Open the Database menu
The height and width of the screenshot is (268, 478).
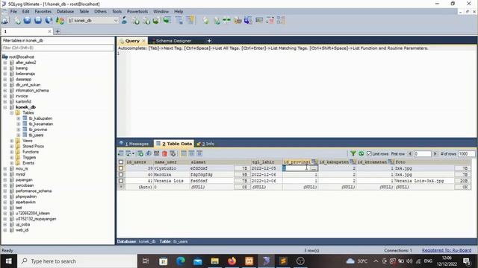pyautogui.click(x=65, y=11)
